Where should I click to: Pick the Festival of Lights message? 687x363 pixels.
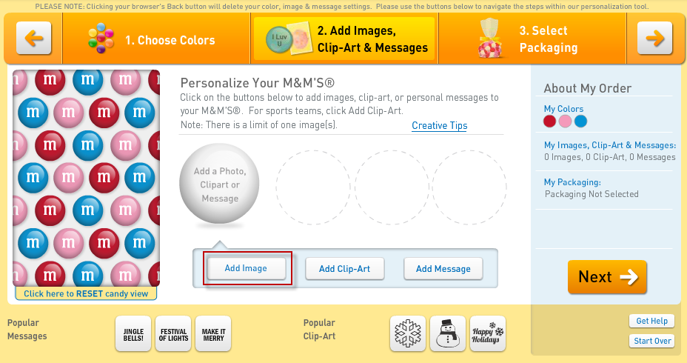click(x=173, y=333)
